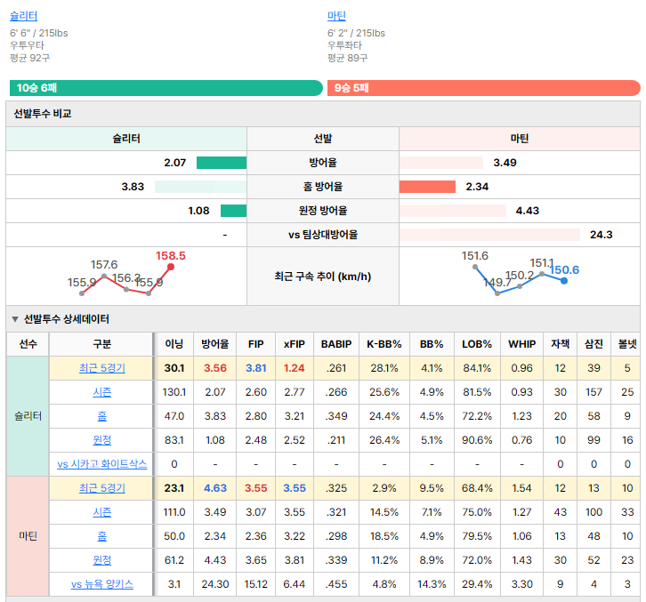646x602 pixels.
Task: Open vs 시카고 화이트삭스 link
Action: (101, 464)
